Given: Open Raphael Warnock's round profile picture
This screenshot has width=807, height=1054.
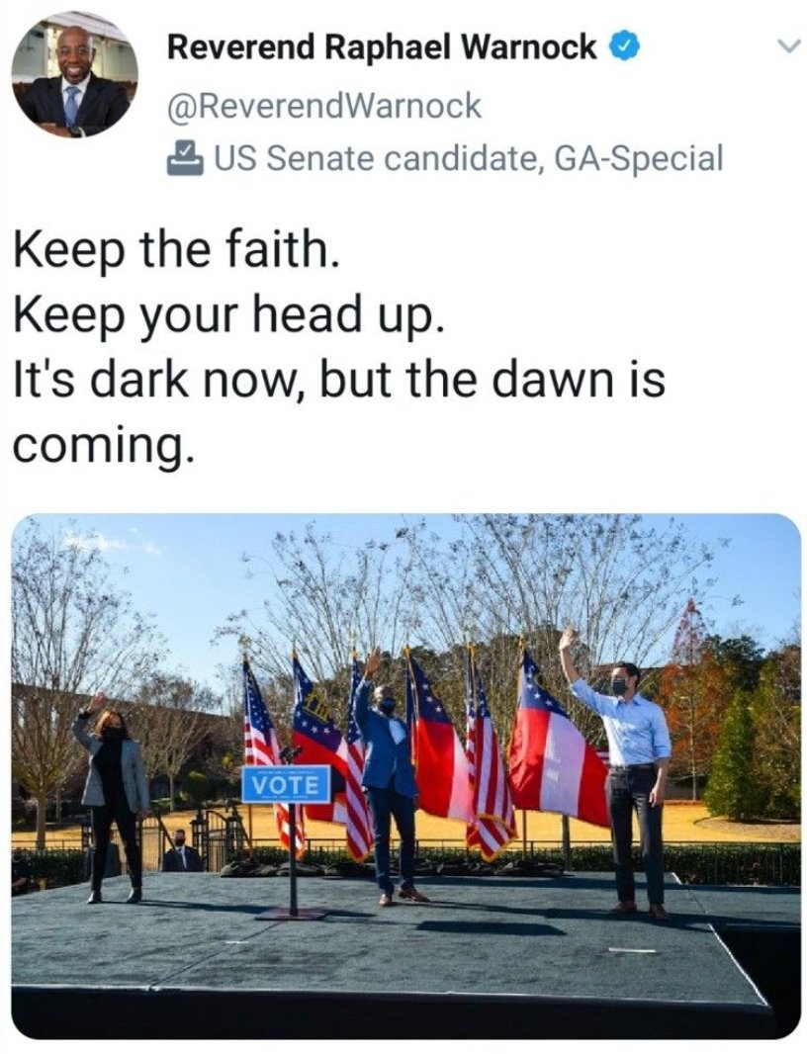Looking at the screenshot, I should pos(75,74).
